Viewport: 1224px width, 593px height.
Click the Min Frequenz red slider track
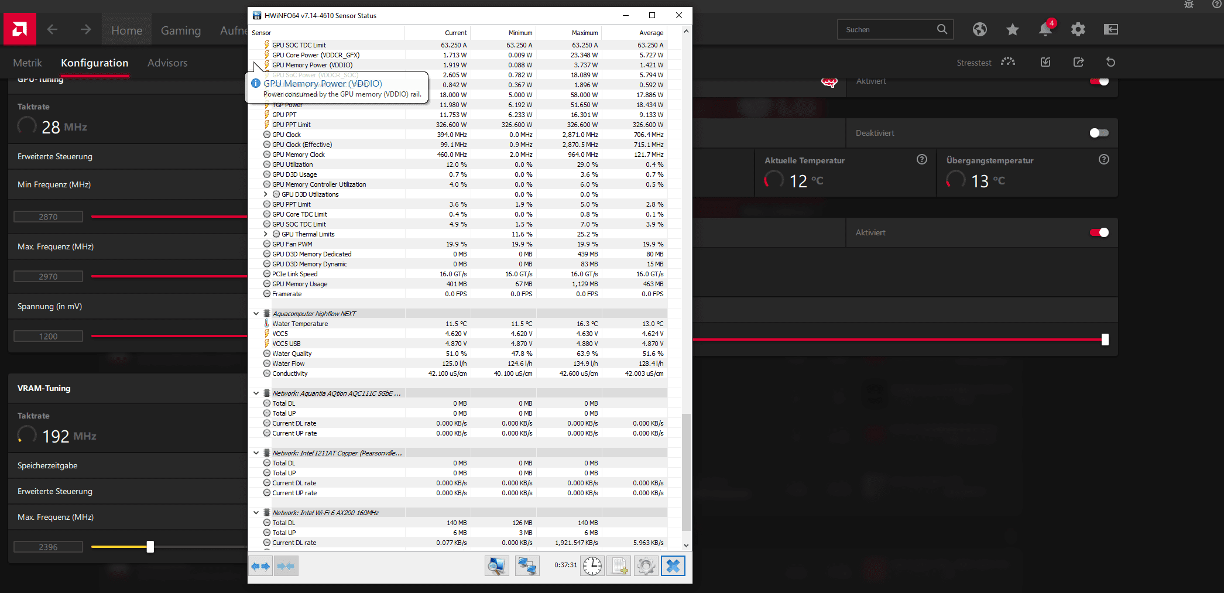coord(169,217)
